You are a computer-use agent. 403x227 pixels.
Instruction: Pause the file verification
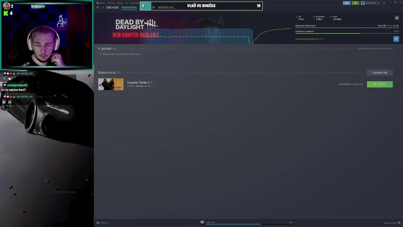(396, 39)
